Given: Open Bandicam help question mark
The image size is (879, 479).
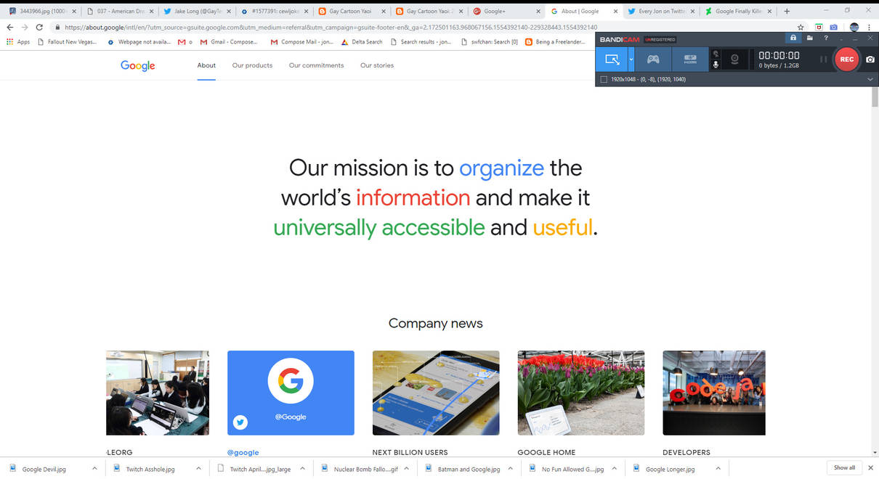Looking at the screenshot, I should (826, 38).
